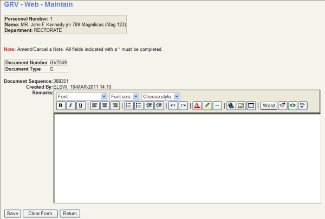Redo the last edit

point(183,106)
